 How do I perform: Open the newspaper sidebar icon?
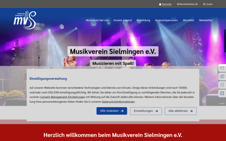[222, 76]
